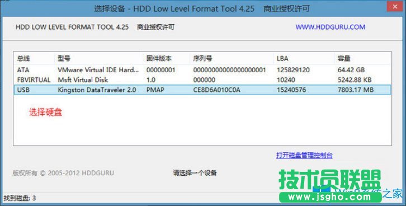Click the LBA value 15240576

(x=291, y=90)
